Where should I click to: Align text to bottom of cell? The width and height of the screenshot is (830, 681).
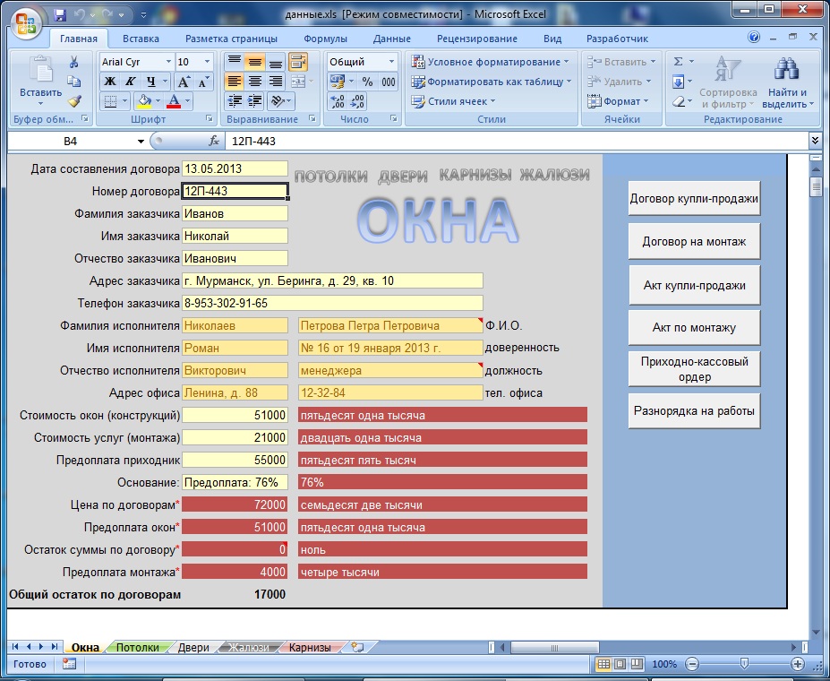275,62
